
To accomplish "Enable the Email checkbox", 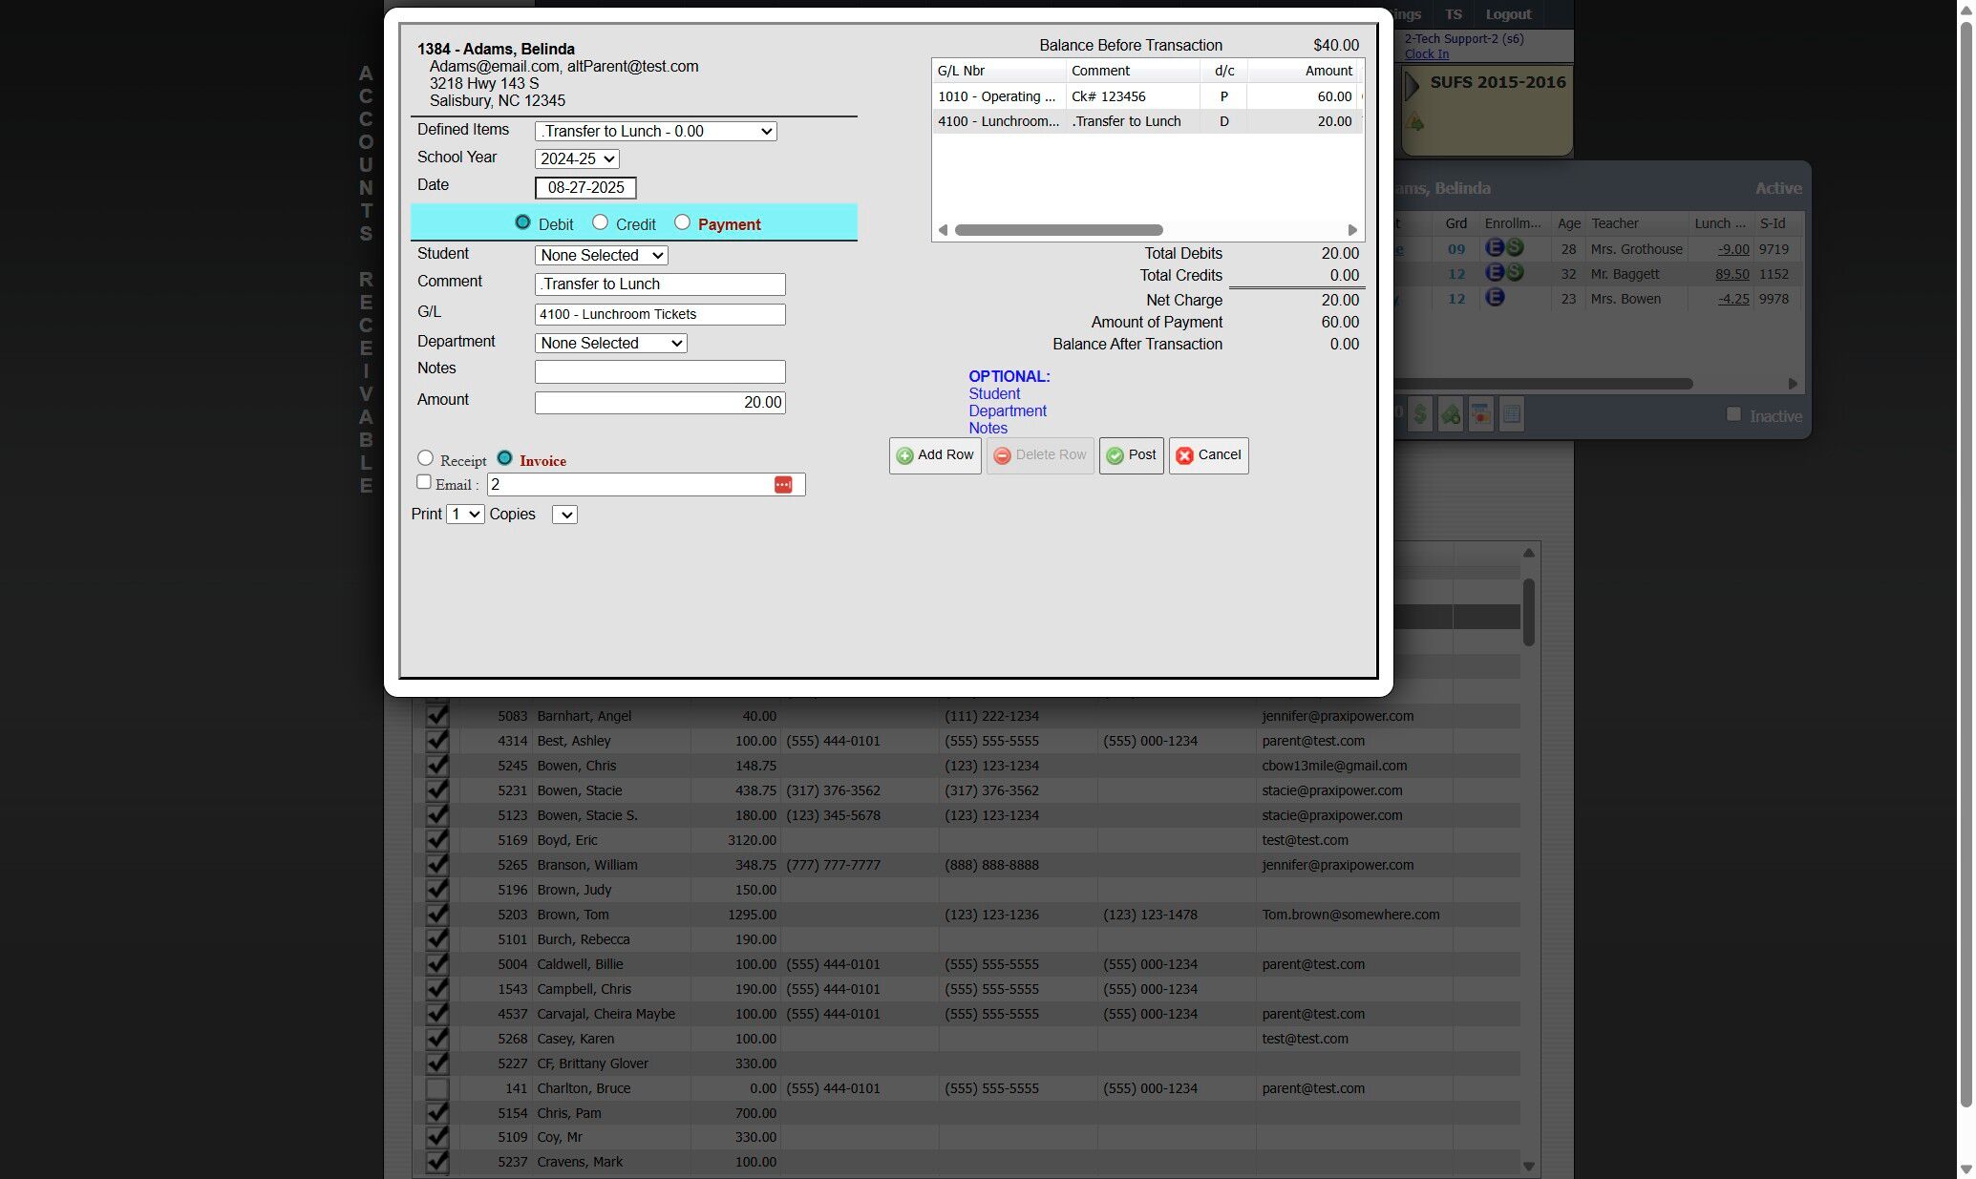I will (x=424, y=483).
